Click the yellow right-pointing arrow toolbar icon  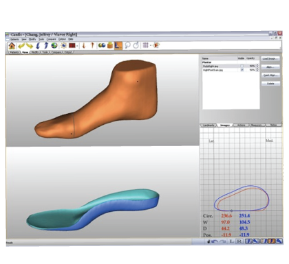pos(30,45)
